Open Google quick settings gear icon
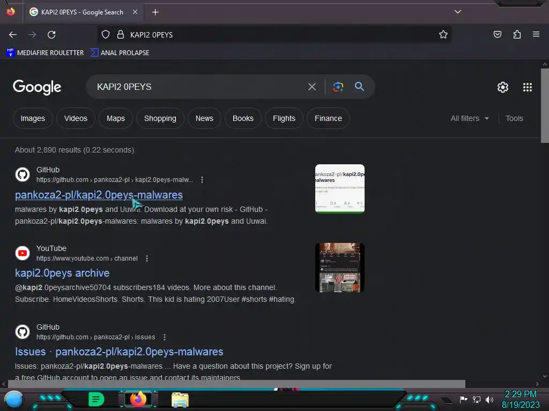Viewport: 549px width, 411px height. pyautogui.click(x=503, y=87)
